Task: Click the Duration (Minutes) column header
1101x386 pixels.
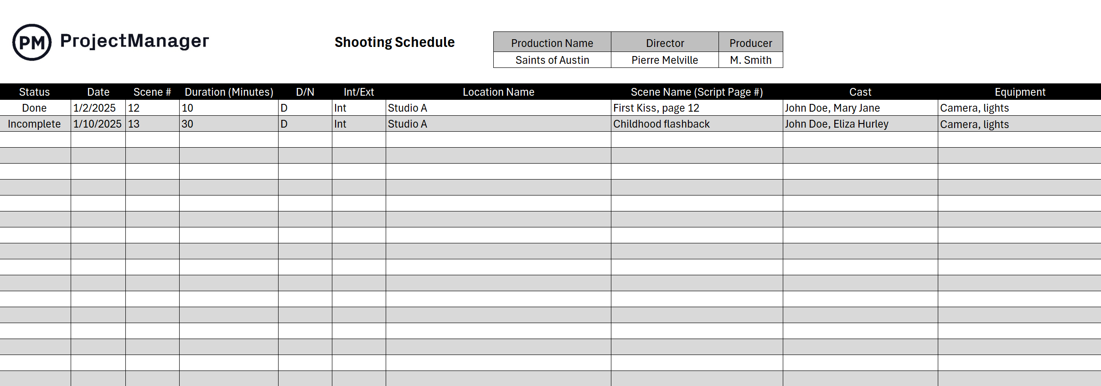Action: tap(229, 92)
